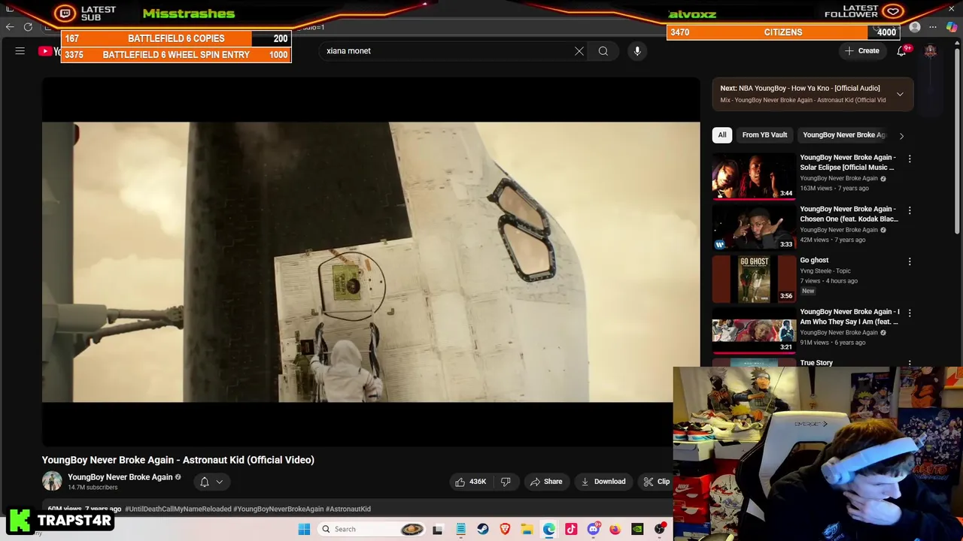Select the YoungBoy Never Broke Again chip
Image resolution: width=963 pixels, height=541 pixels.
[844, 135]
